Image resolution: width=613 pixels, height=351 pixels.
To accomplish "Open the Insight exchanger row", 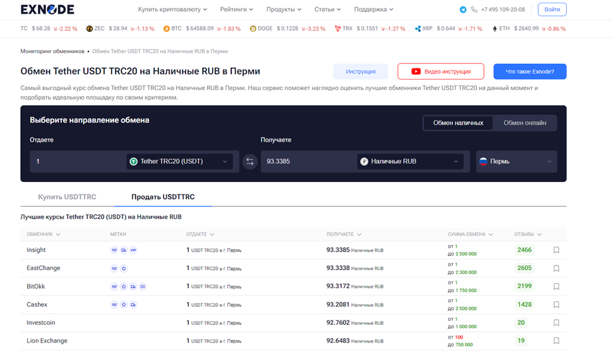I will click(293, 250).
